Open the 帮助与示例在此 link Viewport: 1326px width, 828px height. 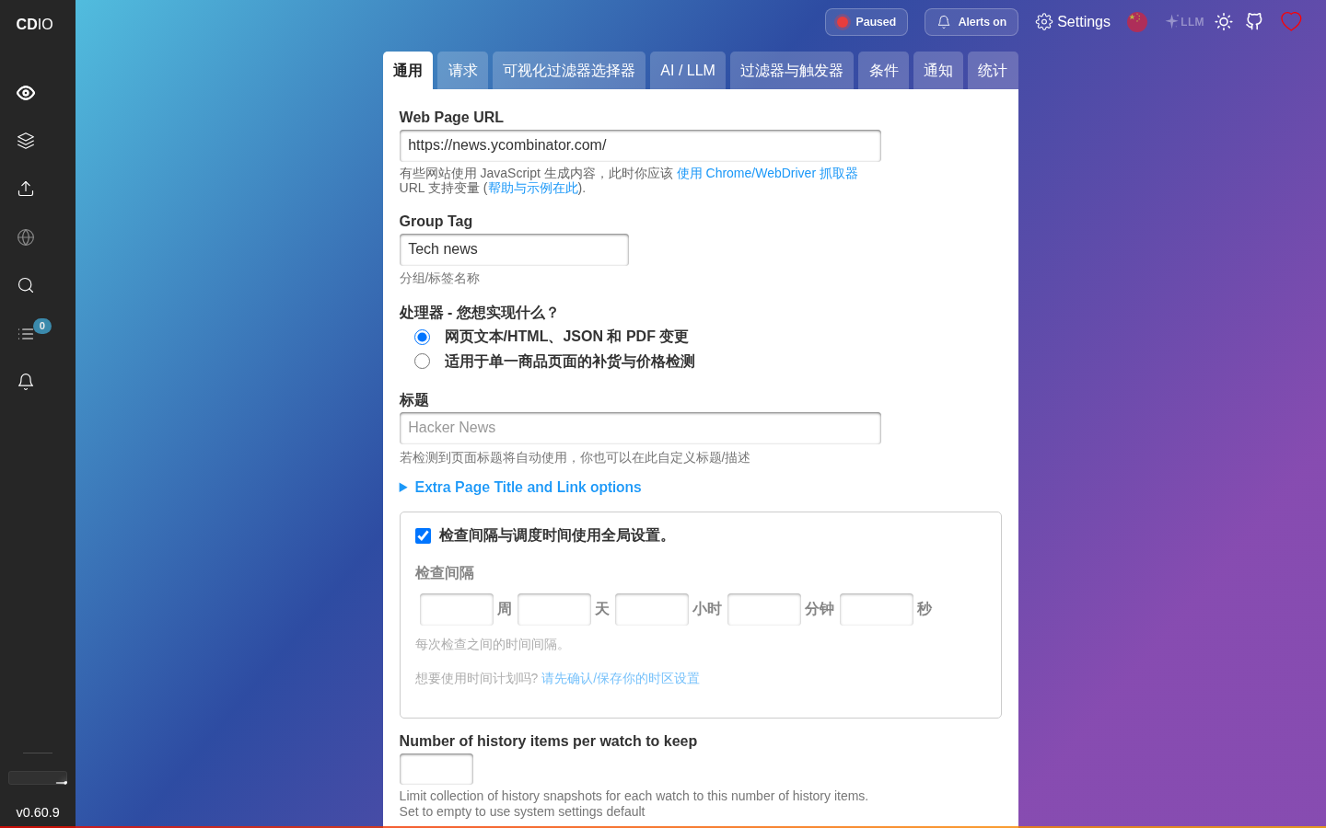tap(533, 188)
